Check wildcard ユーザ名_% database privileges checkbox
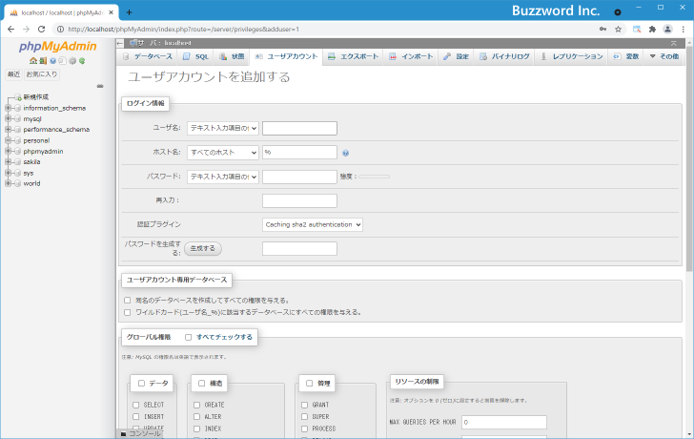The width and height of the screenshot is (694, 439). 128,312
